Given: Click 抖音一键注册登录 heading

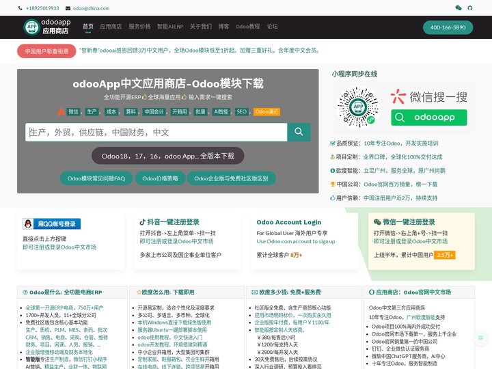Looking at the screenshot, I should tap(169, 222).
